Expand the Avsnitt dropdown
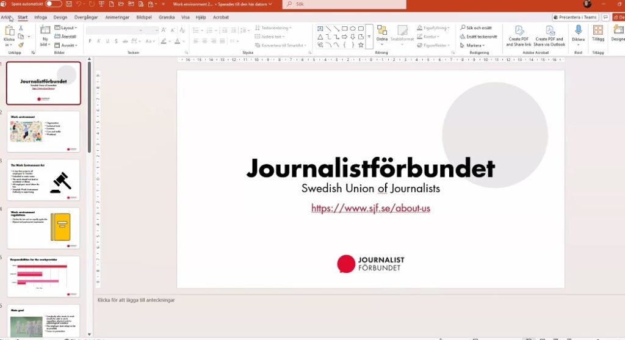Viewport: 625px width, 340px height. click(66, 45)
